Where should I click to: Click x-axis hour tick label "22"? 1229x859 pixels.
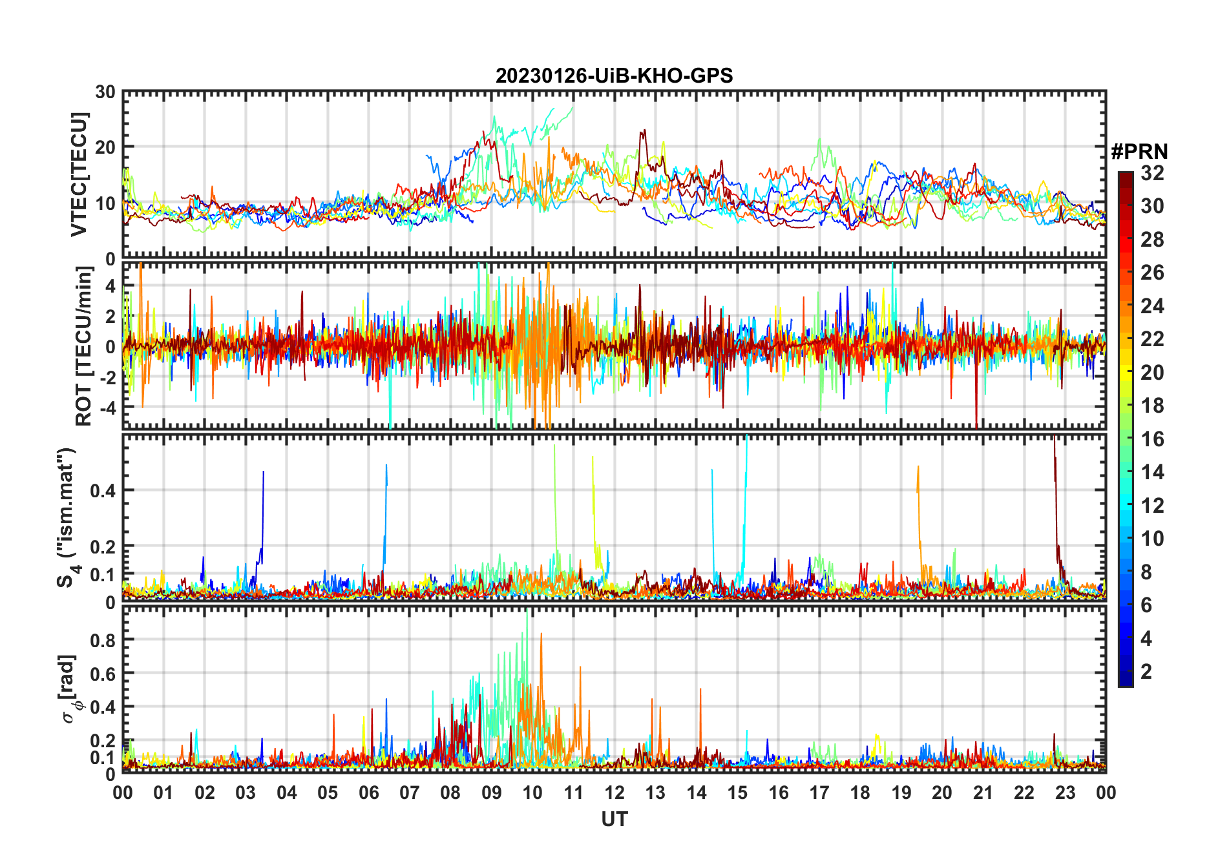pos(1024,792)
